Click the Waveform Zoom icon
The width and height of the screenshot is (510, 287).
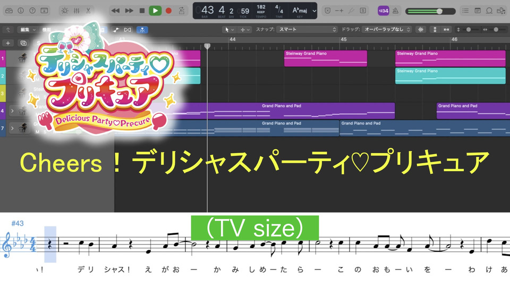tap(421, 30)
